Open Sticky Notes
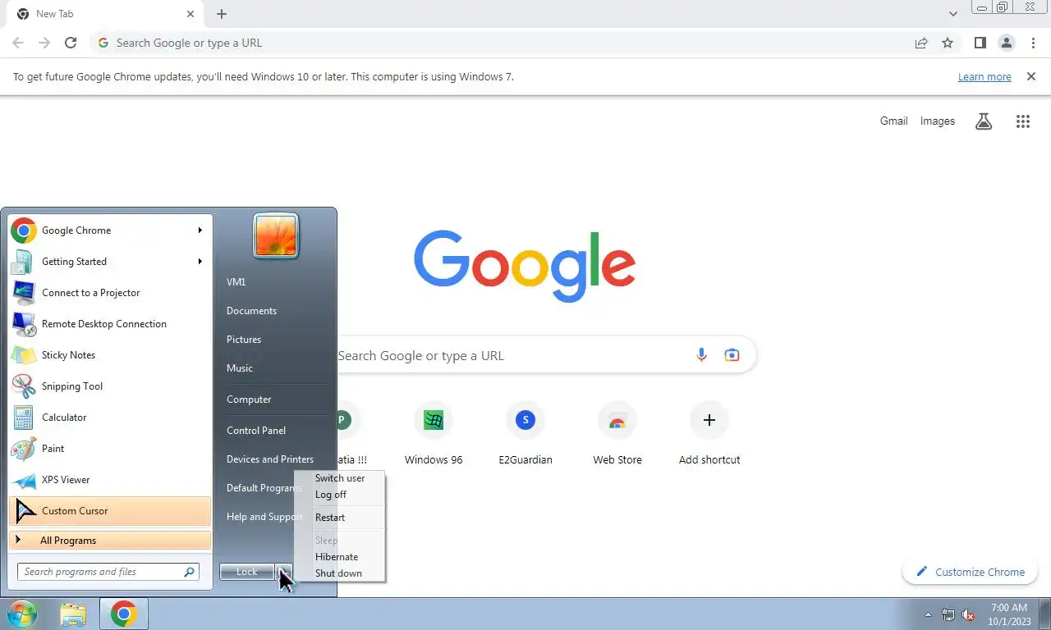The height and width of the screenshot is (630, 1051). click(x=110, y=355)
